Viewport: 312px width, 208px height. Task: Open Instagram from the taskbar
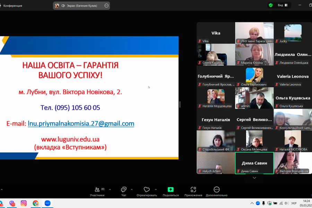pyautogui.click(x=24, y=203)
